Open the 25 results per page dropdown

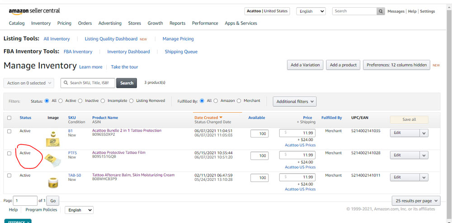click(x=416, y=200)
